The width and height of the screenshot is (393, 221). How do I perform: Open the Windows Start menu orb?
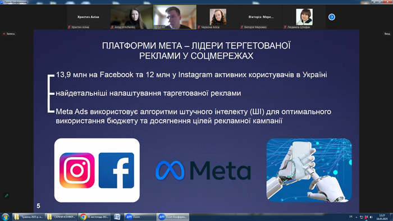pos(5,217)
